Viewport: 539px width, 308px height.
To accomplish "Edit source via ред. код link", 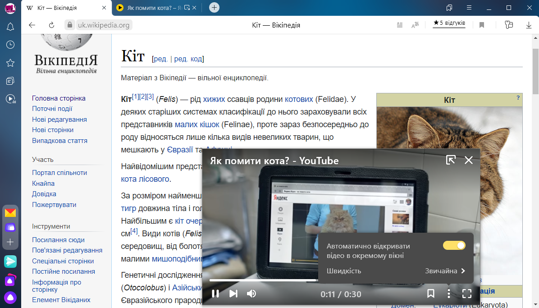I will click(188, 59).
